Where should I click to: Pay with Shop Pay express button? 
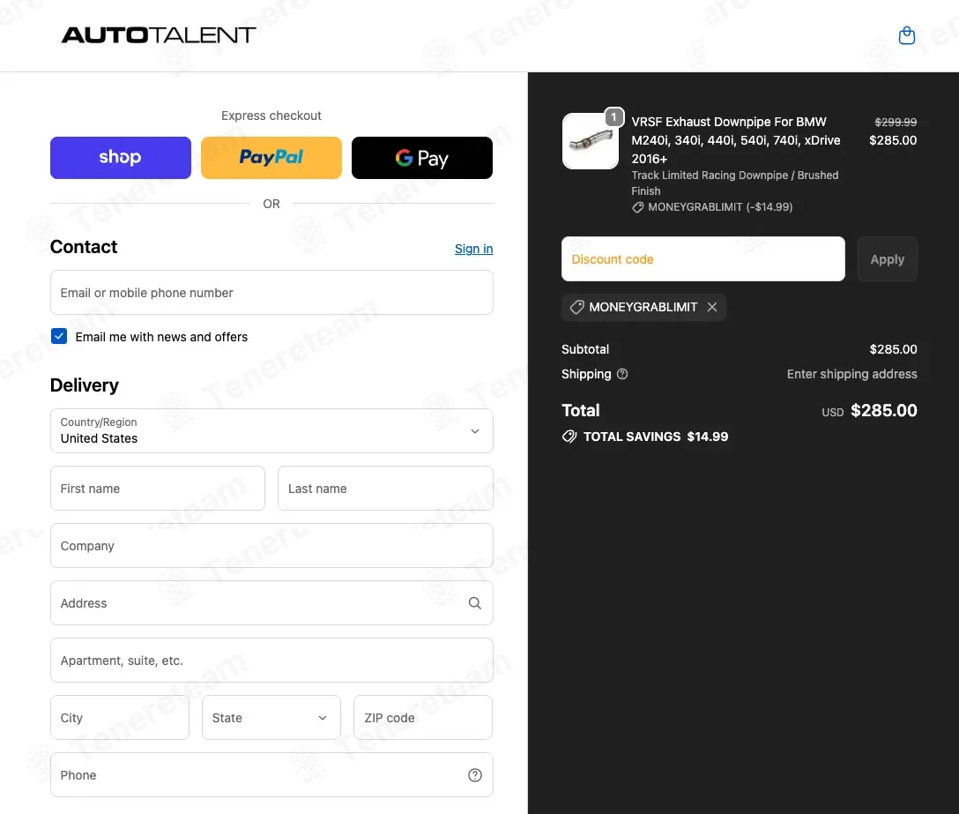click(121, 158)
